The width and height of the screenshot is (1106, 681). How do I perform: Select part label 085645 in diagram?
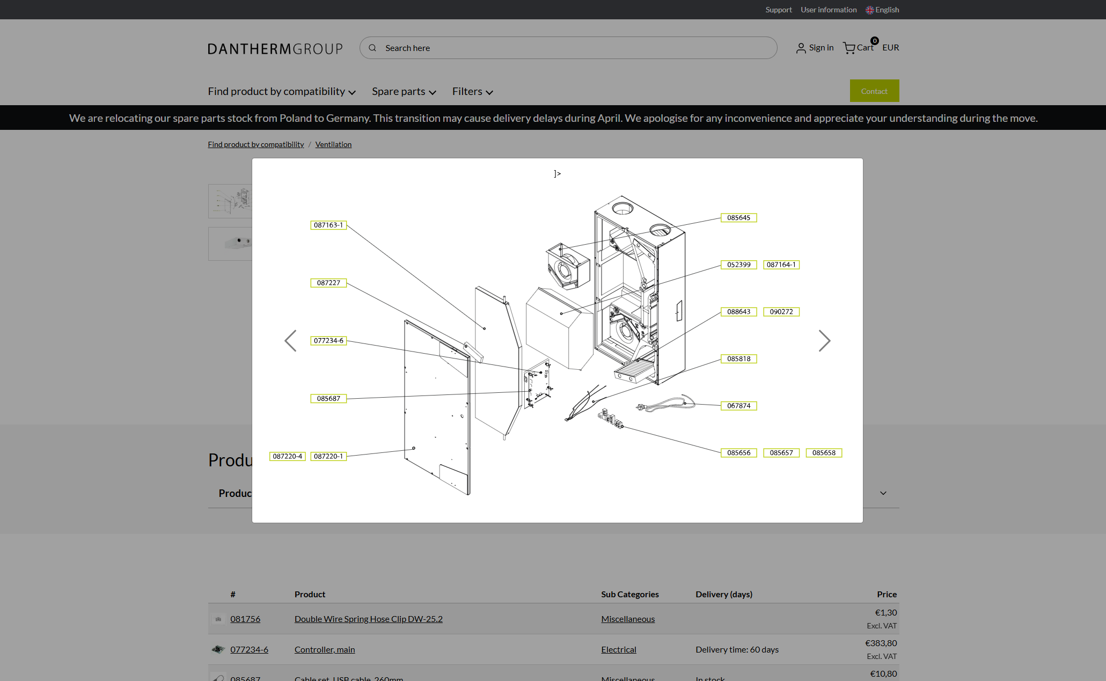coord(739,217)
